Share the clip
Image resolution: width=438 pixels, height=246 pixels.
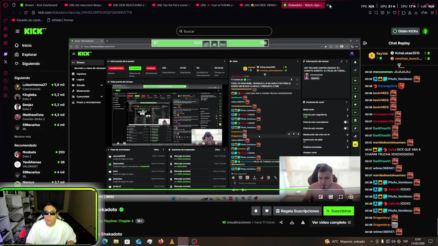[281, 222]
